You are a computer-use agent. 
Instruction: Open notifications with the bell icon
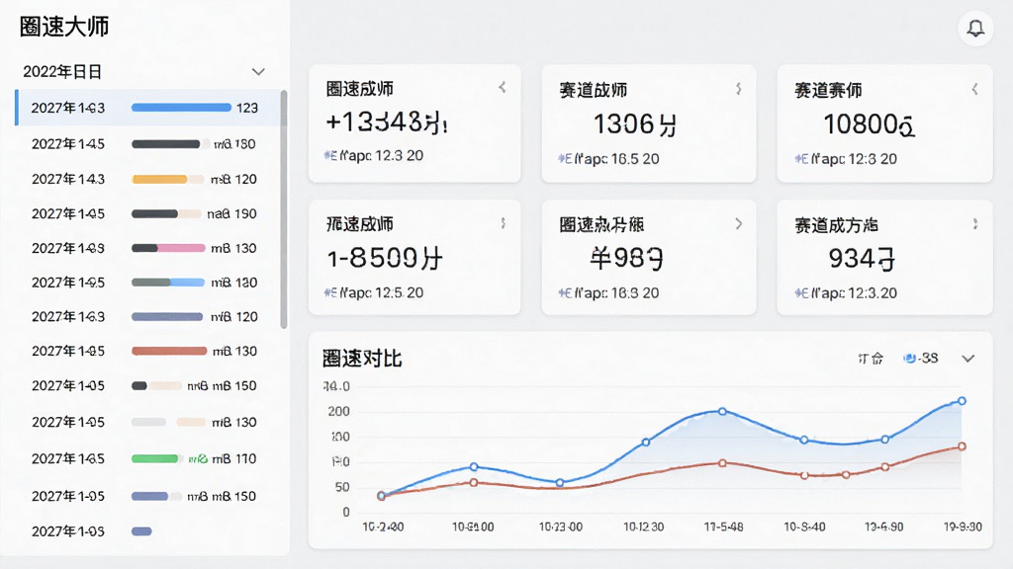click(975, 29)
